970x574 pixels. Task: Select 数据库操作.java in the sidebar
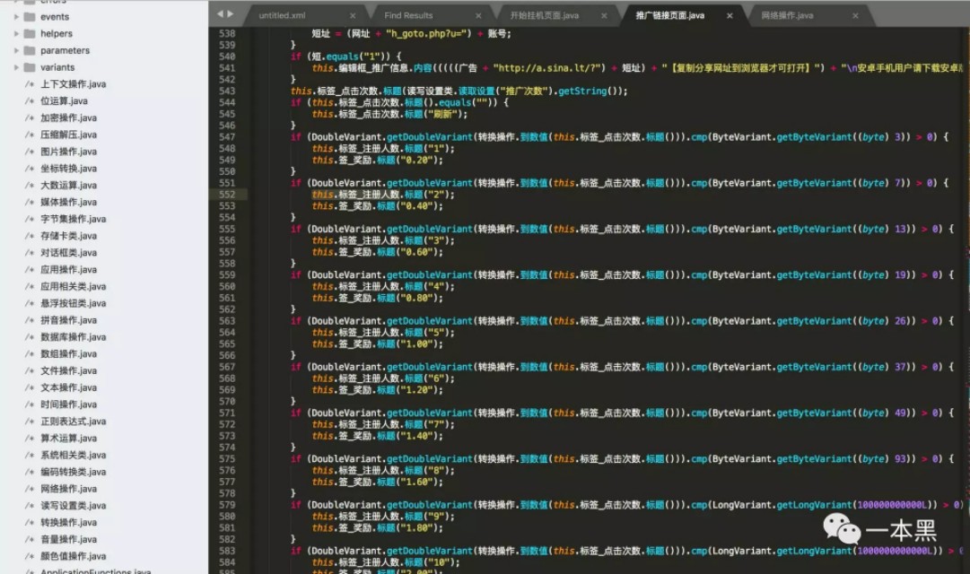(66, 336)
